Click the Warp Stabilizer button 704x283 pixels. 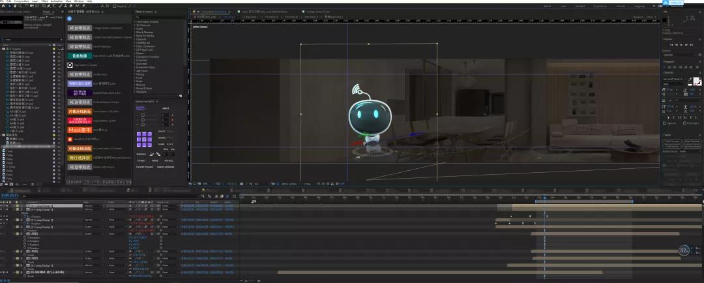[x=692, y=141]
